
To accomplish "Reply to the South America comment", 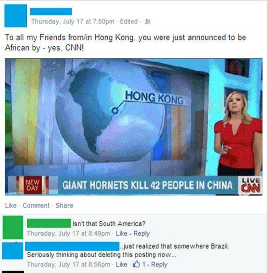I will 142,234.
